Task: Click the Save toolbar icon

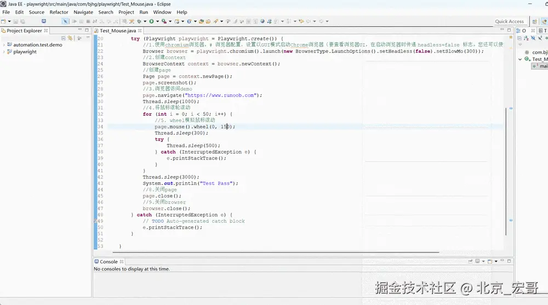Action: [16, 21]
